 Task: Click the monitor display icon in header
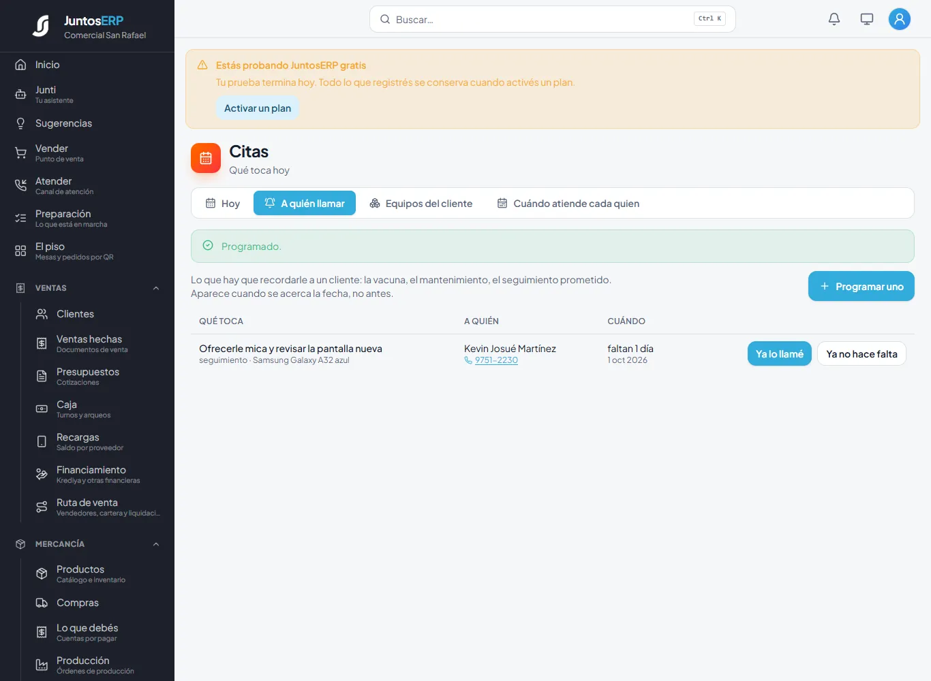tap(867, 19)
